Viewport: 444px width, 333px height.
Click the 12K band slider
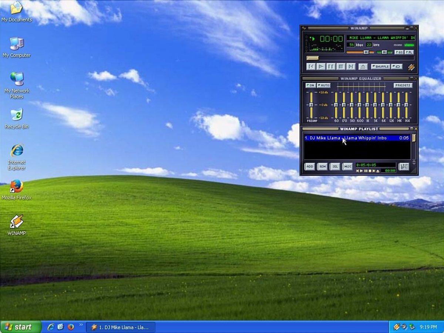[x=390, y=105]
